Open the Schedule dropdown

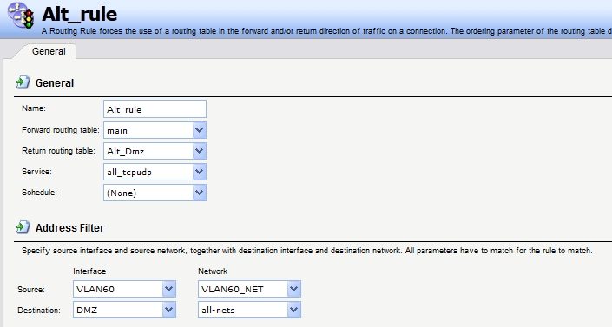155,193
